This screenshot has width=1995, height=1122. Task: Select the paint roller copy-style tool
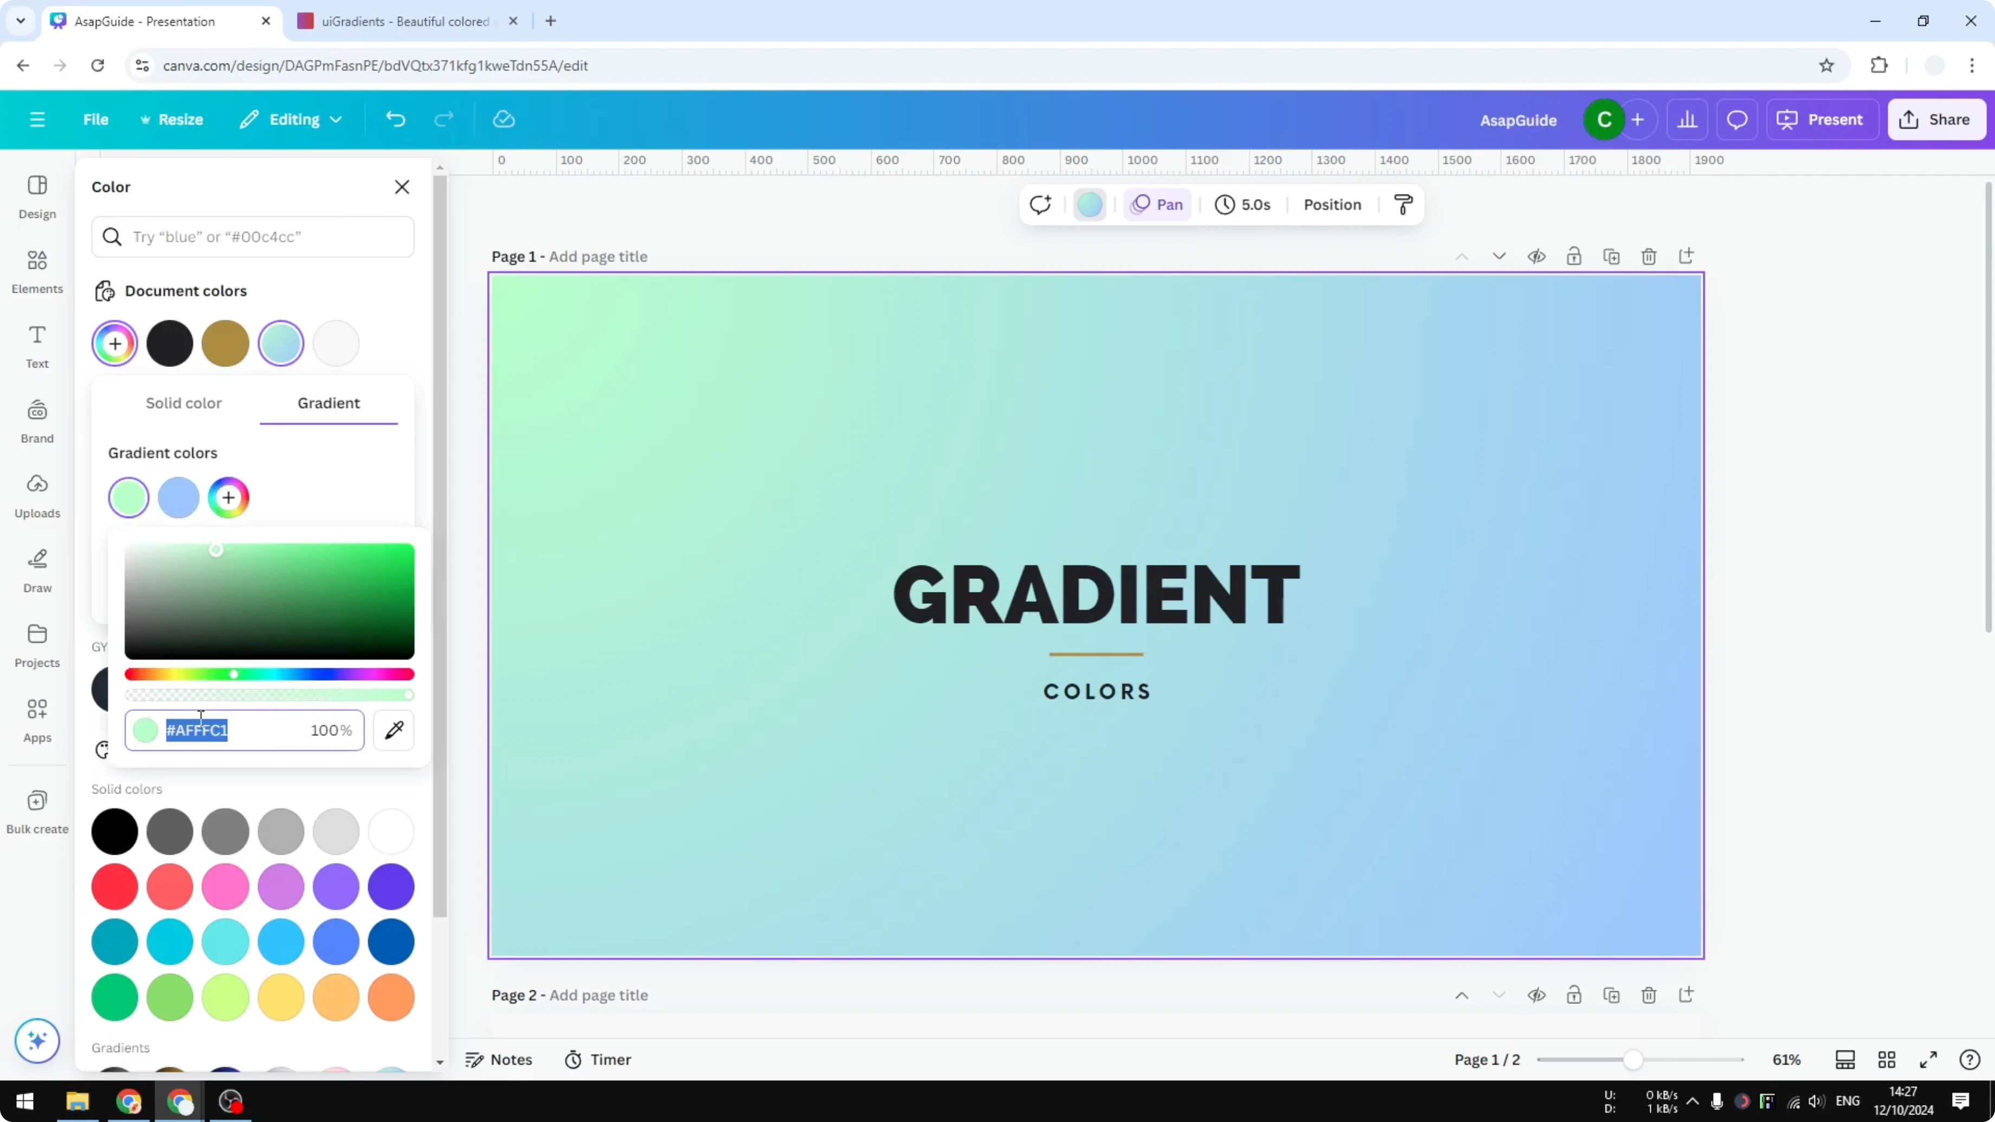click(1404, 204)
